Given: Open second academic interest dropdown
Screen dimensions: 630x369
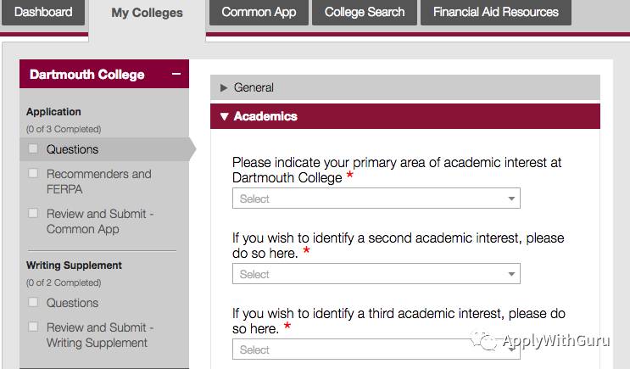Looking at the screenshot, I should coord(376,274).
